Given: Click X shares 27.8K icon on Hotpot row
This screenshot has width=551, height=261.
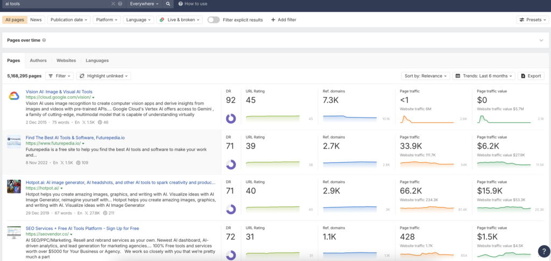Looking at the screenshot, I should pyautogui.click(x=87, y=213).
